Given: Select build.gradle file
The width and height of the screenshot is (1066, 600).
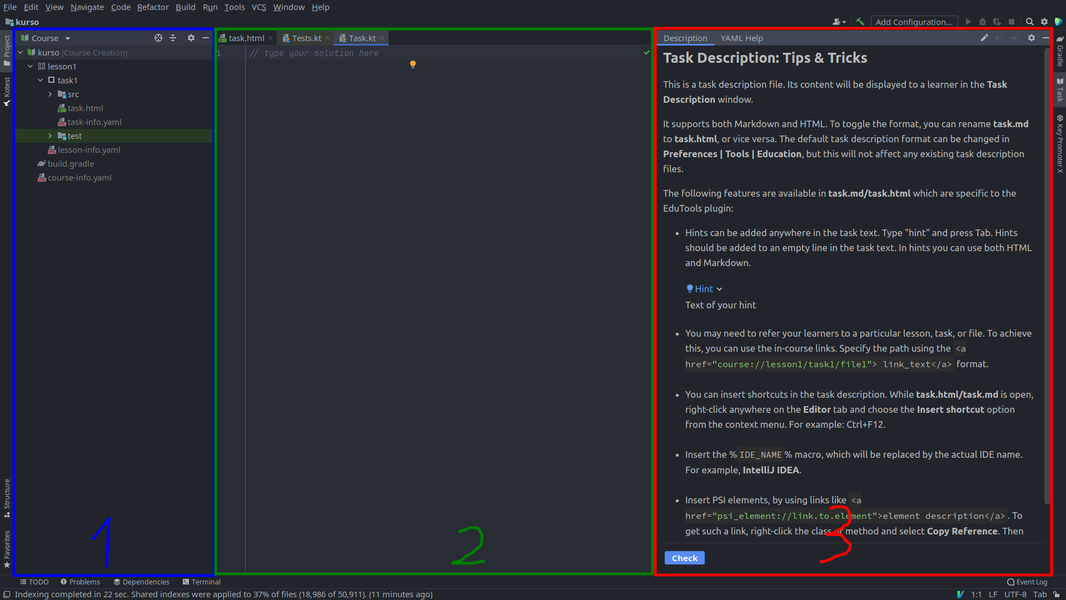Looking at the screenshot, I should click(71, 163).
